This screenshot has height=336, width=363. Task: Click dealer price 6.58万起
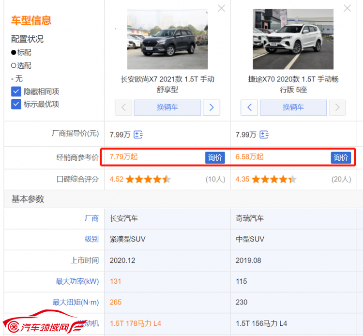pyautogui.click(x=249, y=157)
